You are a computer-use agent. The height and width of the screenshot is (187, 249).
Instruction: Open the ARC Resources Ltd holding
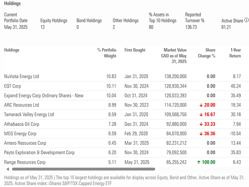(21, 105)
